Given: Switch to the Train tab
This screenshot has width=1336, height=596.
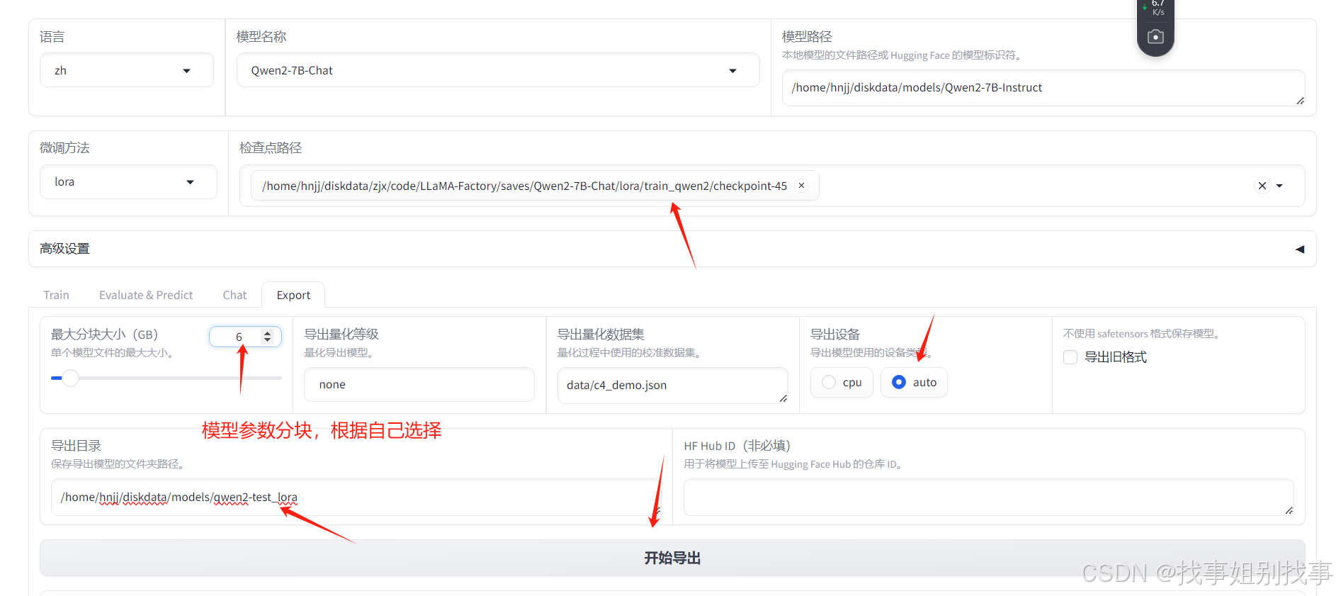Looking at the screenshot, I should coord(56,295).
